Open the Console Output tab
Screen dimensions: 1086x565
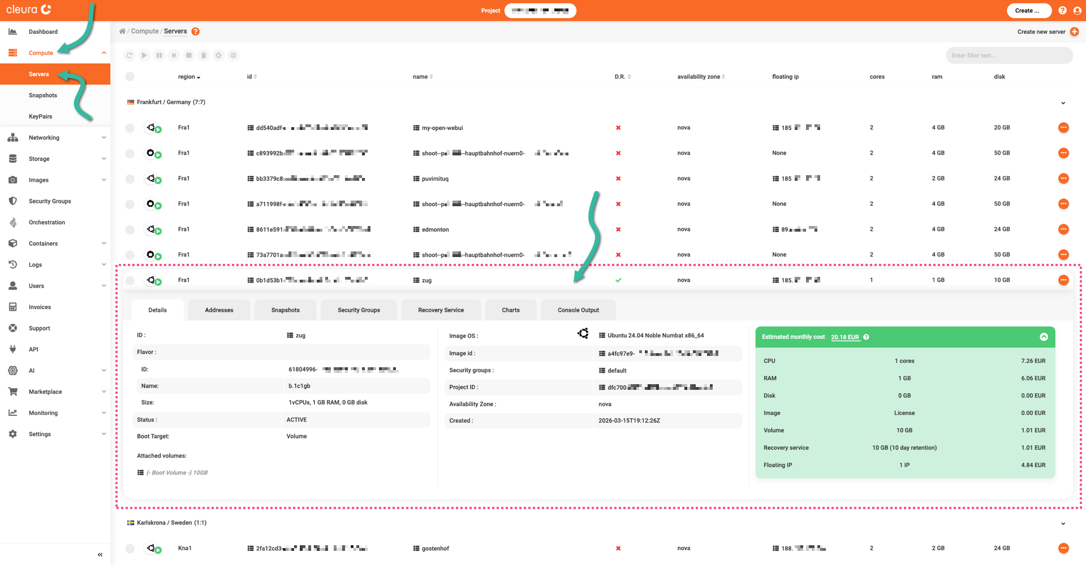(578, 310)
